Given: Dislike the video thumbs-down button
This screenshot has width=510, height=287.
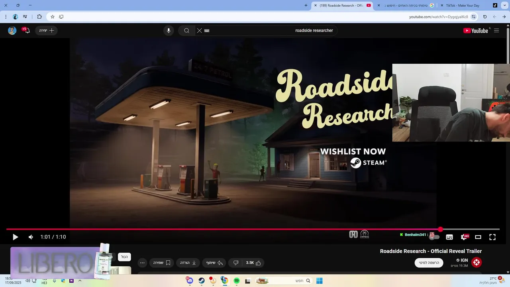Looking at the screenshot, I should 236,263.
